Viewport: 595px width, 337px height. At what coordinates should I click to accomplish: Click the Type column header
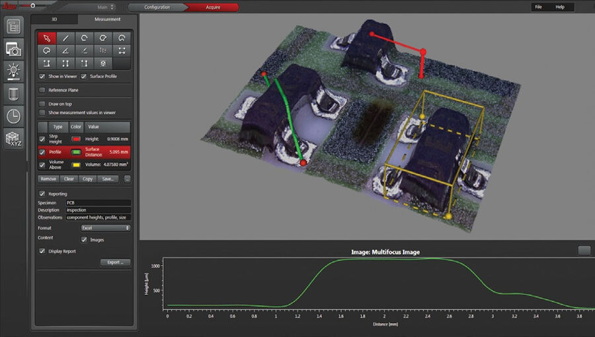tap(58, 127)
